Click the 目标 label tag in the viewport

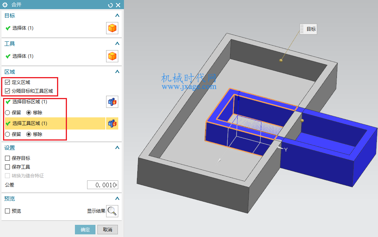tap(308, 29)
